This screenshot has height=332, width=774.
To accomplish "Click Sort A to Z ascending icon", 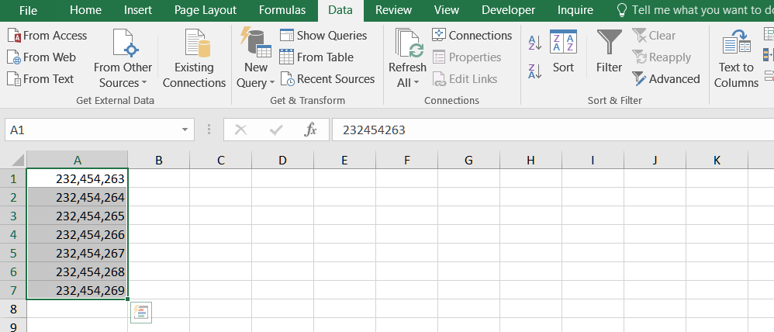I will tap(534, 43).
